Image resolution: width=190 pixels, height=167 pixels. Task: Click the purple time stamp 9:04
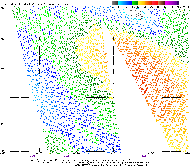pos(32,156)
